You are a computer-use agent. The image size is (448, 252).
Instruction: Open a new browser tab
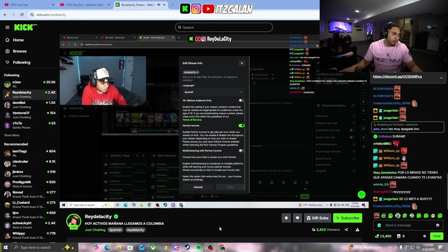click(x=172, y=5)
